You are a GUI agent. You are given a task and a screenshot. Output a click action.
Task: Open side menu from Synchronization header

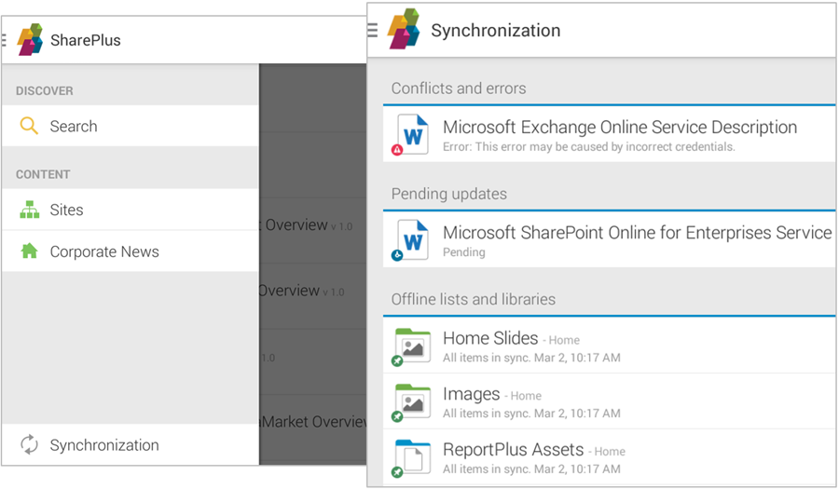pyautogui.click(x=373, y=31)
